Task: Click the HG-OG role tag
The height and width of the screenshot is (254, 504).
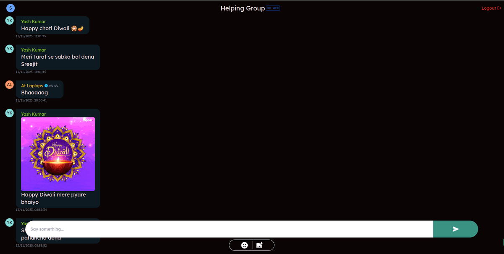Action: click(53, 85)
